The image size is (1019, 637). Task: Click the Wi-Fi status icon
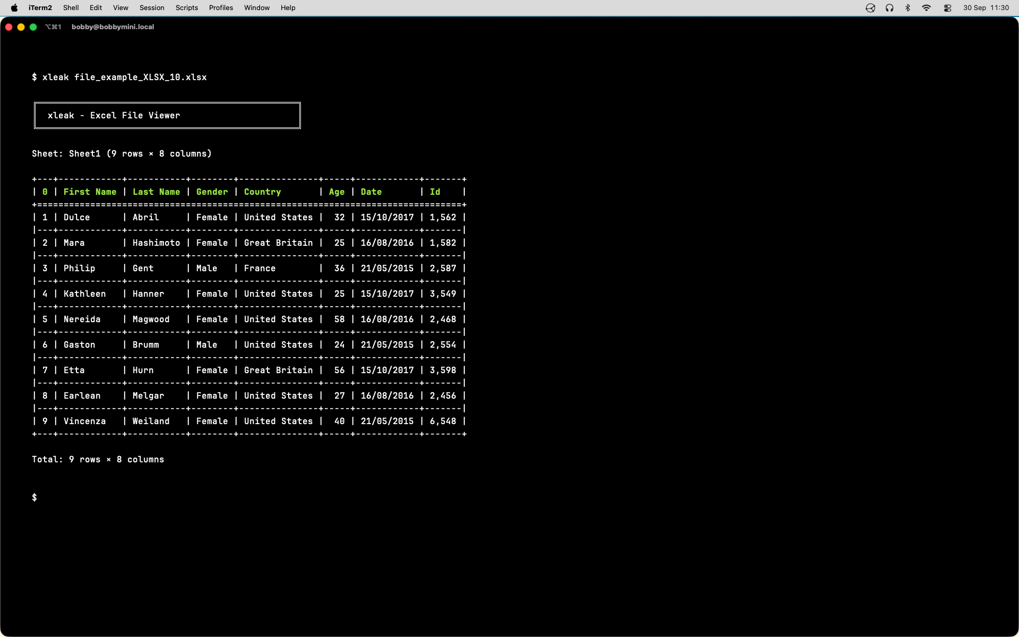pyautogui.click(x=927, y=8)
